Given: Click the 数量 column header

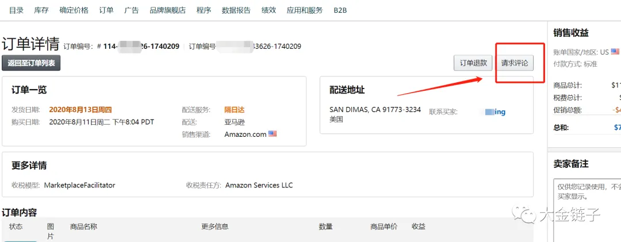Looking at the screenshot, I should [325, 226].
